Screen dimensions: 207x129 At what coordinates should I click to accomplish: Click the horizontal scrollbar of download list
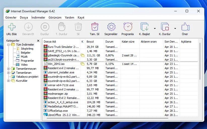pos(107,118)
